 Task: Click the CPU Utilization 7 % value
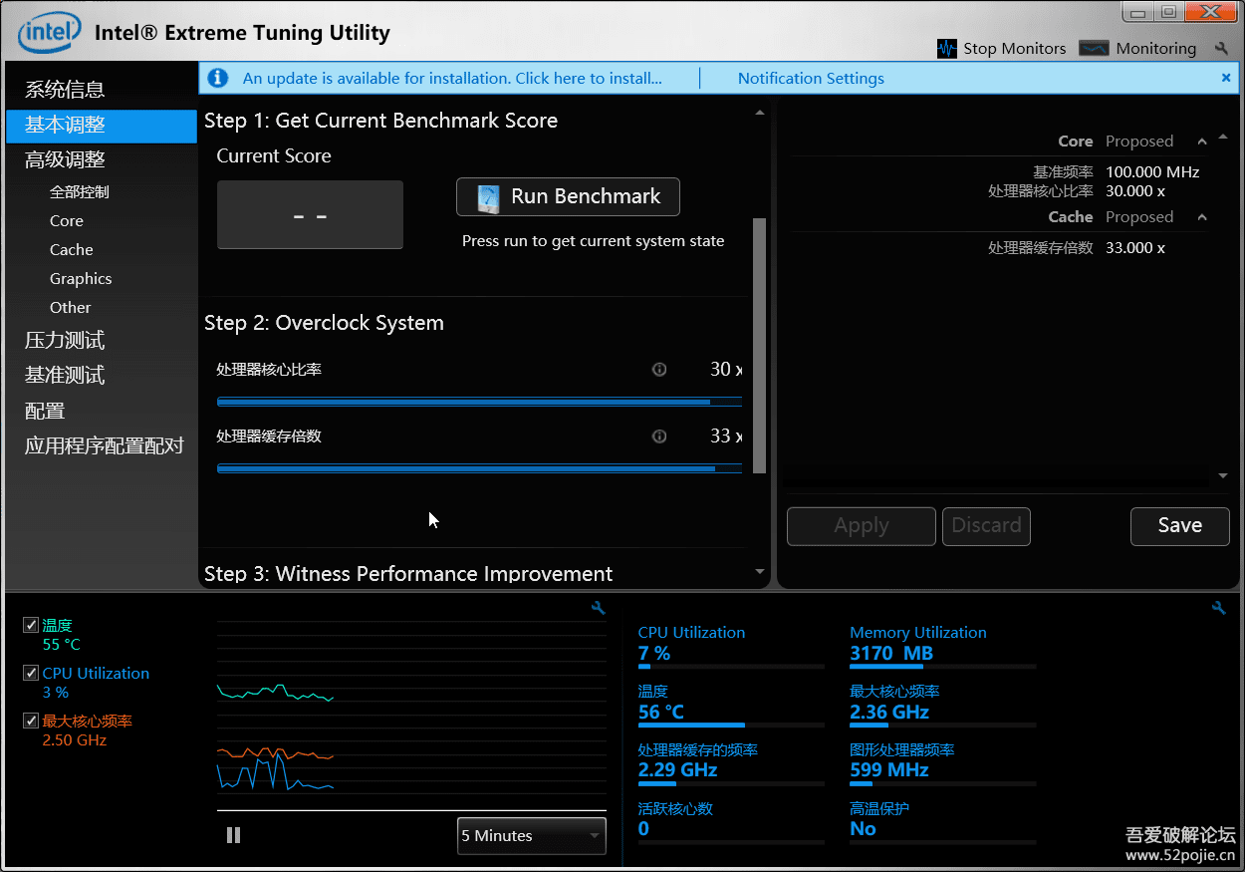pyautogui.click(x=654, y=654)
